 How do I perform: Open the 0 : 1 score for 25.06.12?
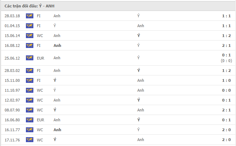click(x=226, y=55)
